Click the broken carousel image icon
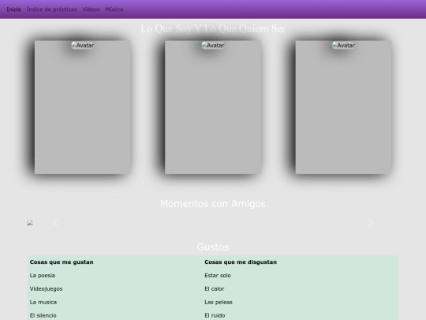The image size is (426, 320). [x=30, y=223]
